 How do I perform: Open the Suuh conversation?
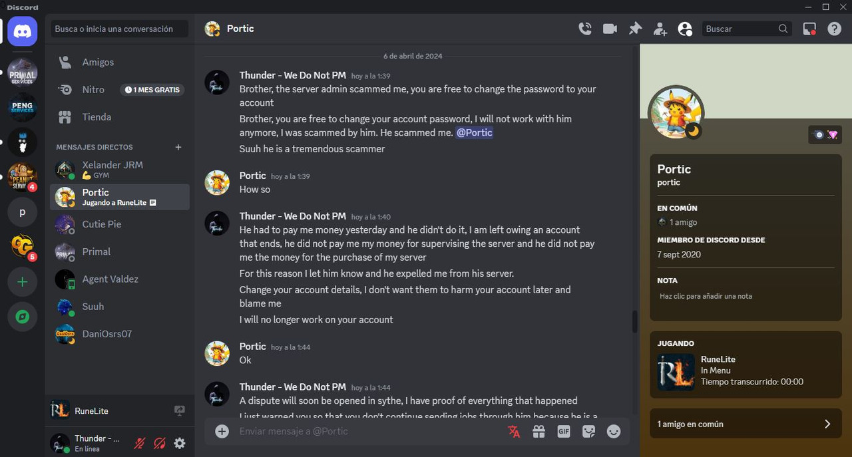pos(120,307)
